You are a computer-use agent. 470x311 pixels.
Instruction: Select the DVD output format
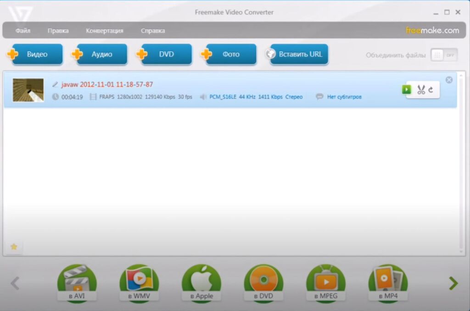point(263,283)
